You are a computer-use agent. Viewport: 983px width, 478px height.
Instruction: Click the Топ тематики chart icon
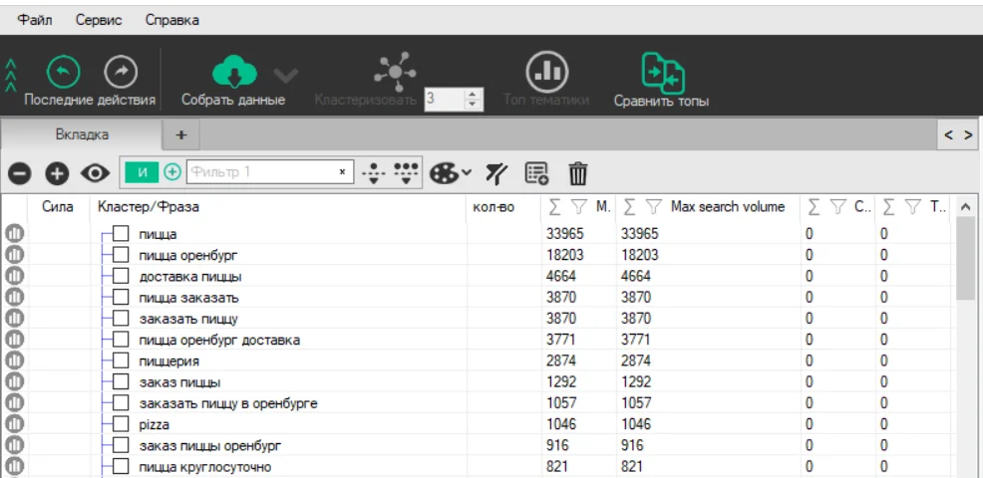pos(547,71)
